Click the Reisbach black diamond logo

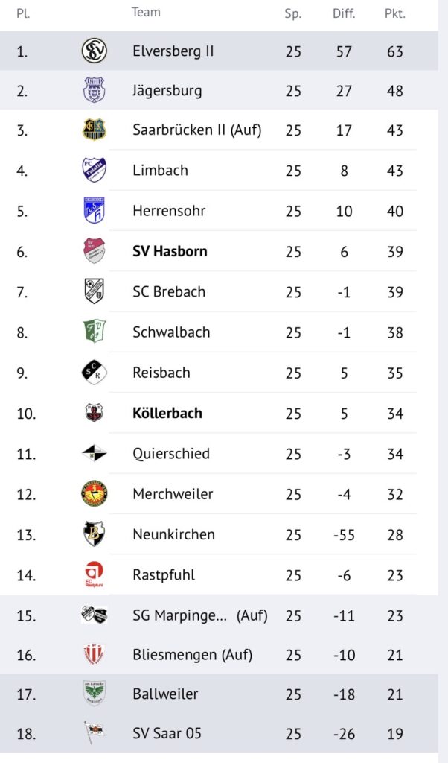click(95, 372)
